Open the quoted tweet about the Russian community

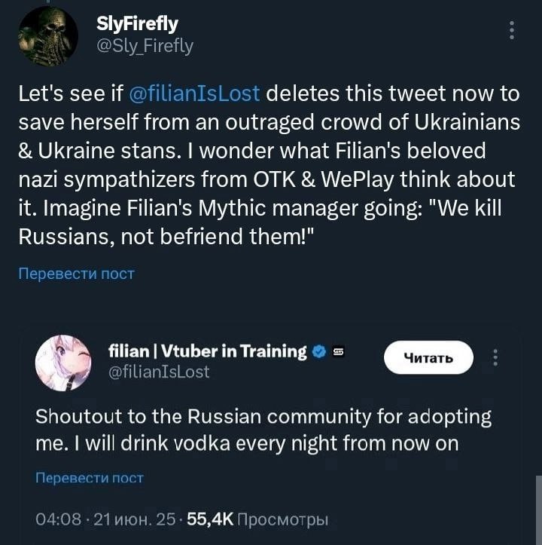pos(263,430)
